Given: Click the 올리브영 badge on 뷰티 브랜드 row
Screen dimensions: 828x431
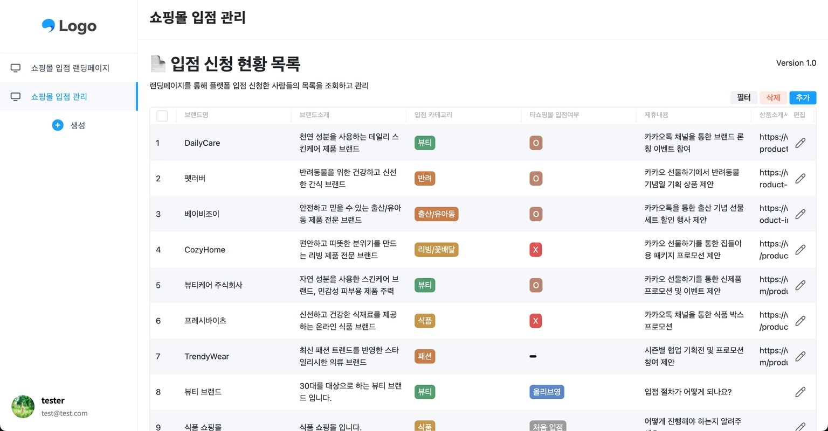Looking at the screenshot, I should coord(546,392).
